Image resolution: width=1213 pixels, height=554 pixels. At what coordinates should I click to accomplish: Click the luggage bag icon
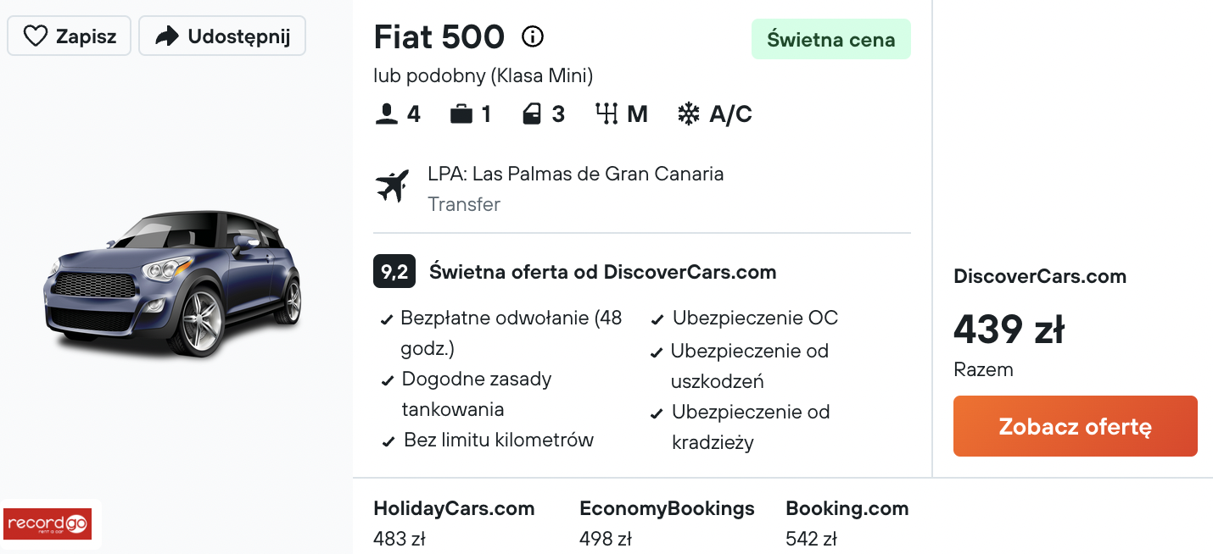click(x=461, y=114)
